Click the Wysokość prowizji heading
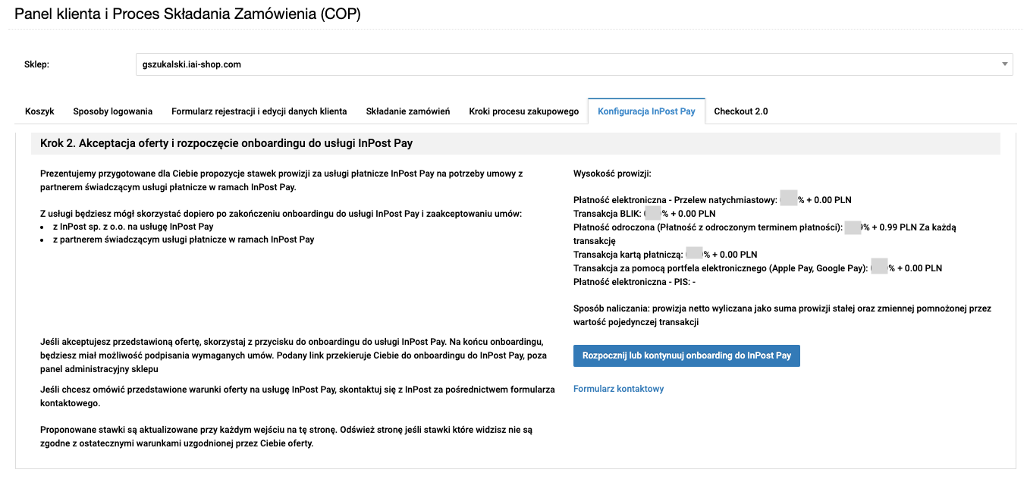Viewport: 1027px width, 479px height. tap(612, 174)
